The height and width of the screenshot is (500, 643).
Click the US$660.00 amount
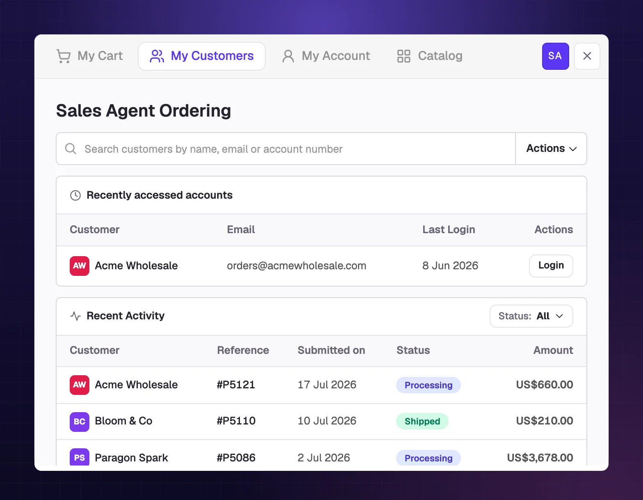click(545, 385)
